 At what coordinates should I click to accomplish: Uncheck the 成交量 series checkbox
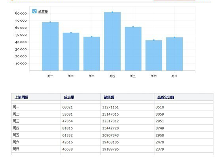point(34,11)
